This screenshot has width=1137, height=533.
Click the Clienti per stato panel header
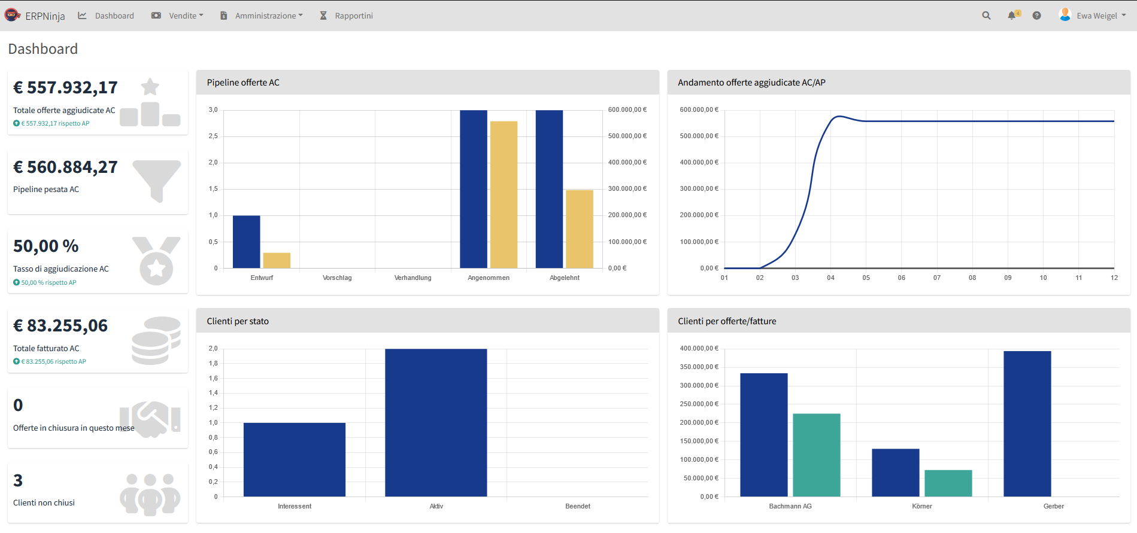coord(427,321)
